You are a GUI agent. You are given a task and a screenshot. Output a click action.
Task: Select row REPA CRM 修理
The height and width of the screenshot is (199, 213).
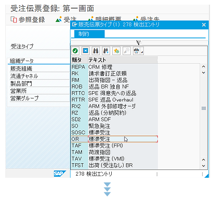(x=114, y=67)
